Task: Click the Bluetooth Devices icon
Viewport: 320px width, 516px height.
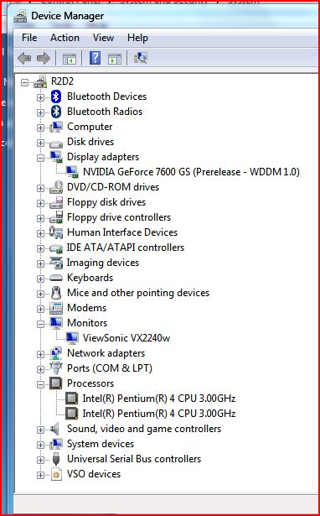Action: (56, 96)
